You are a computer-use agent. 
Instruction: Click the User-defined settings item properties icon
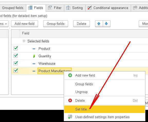coord(70,117)
